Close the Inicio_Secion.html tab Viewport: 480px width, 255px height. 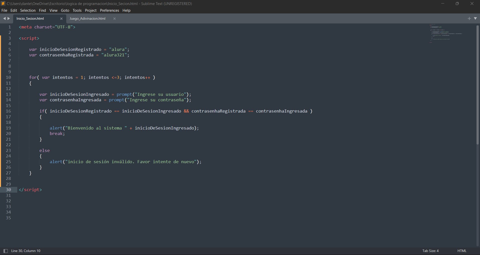(61, 19)
